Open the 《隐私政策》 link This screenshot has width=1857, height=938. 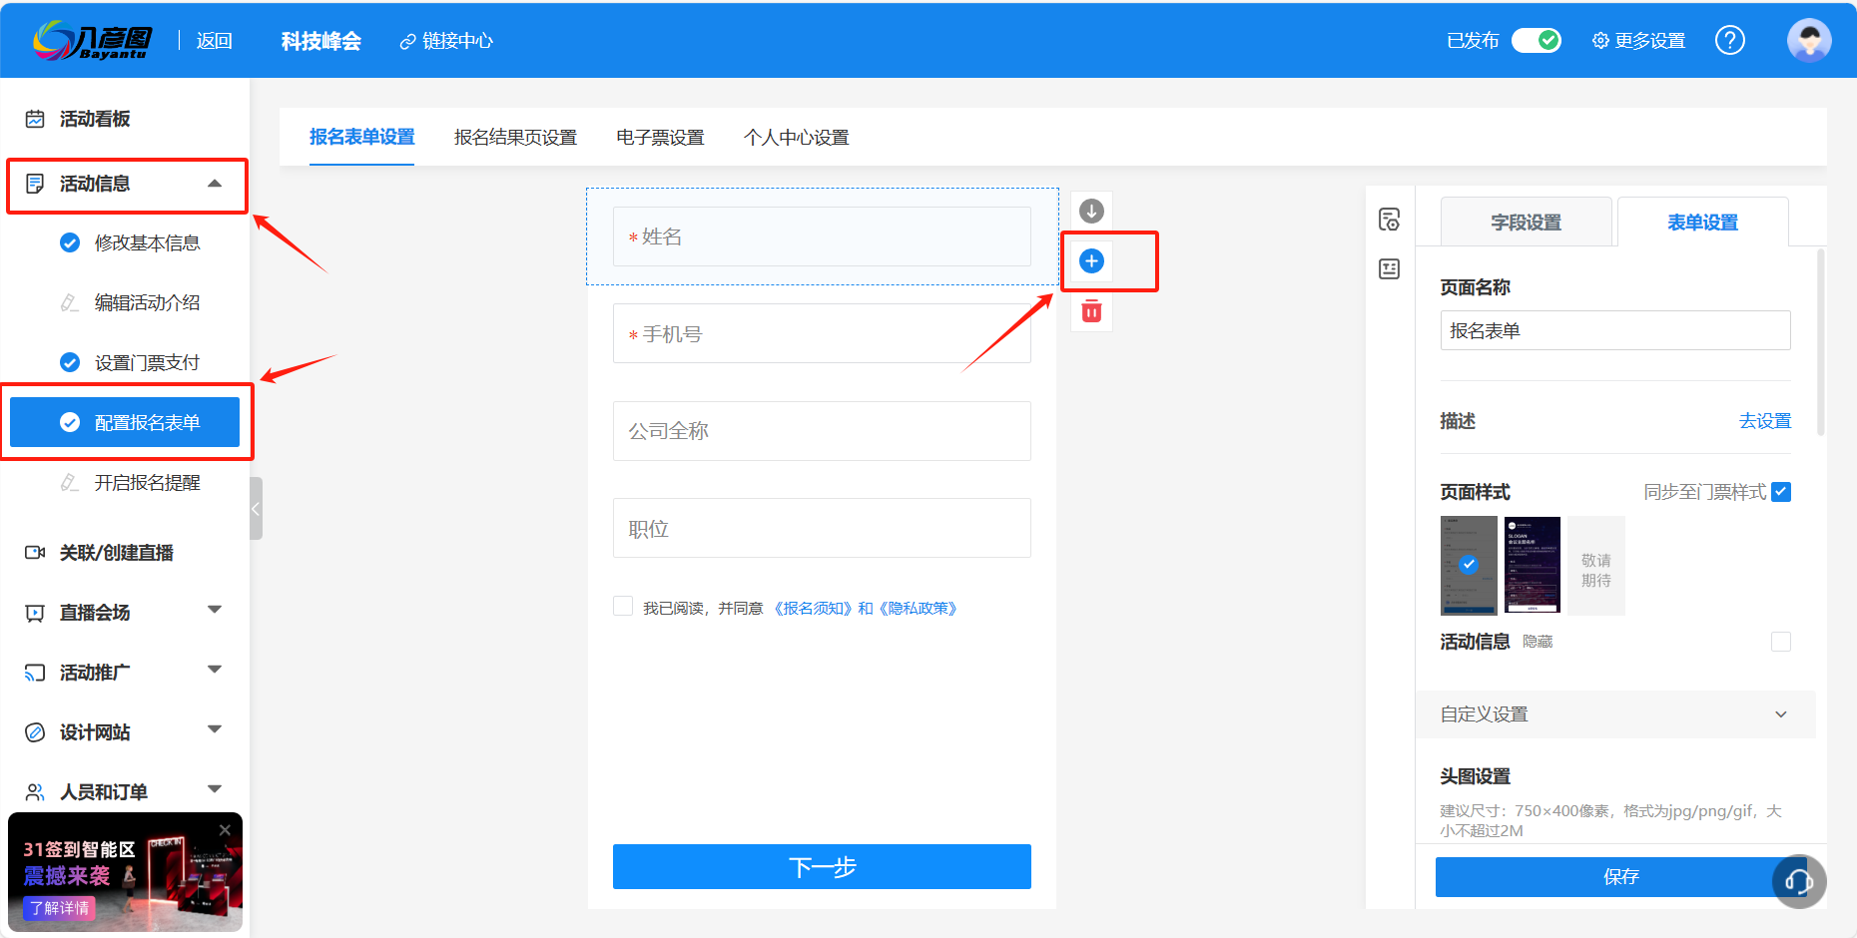point(917,607)
